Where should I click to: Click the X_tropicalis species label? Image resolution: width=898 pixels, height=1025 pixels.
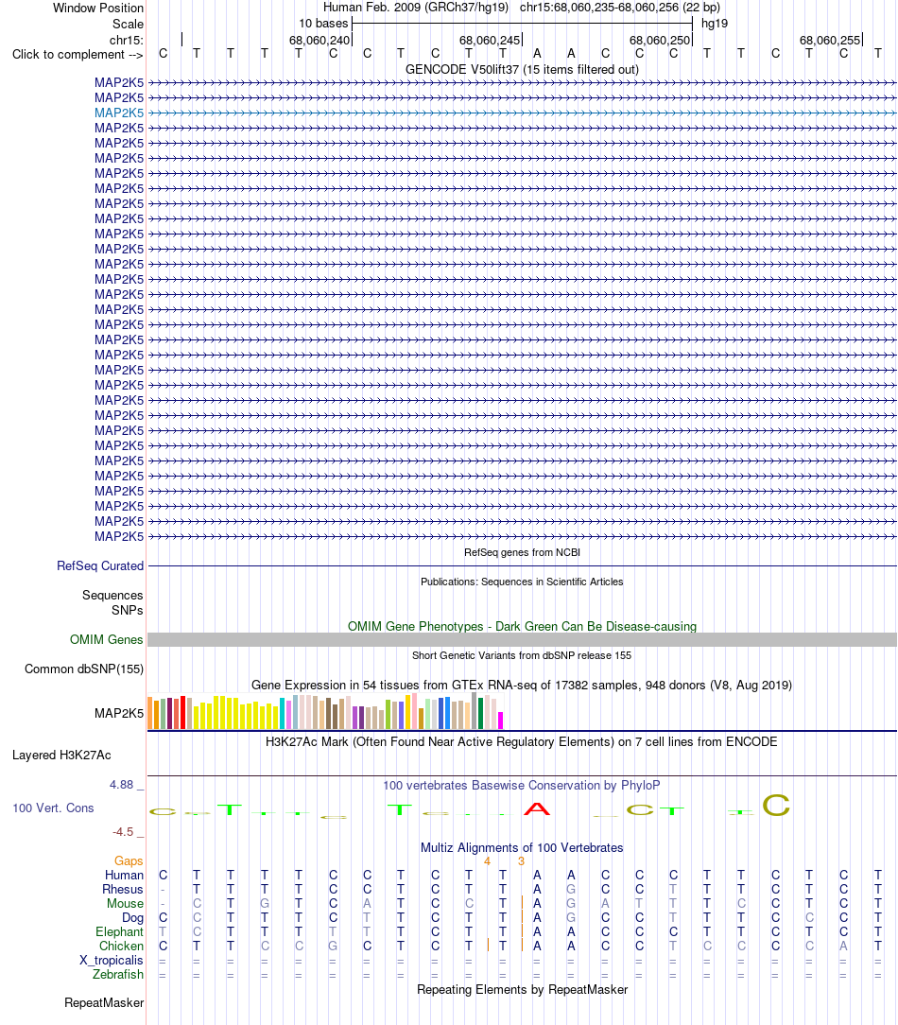click(x=112, y=961)
